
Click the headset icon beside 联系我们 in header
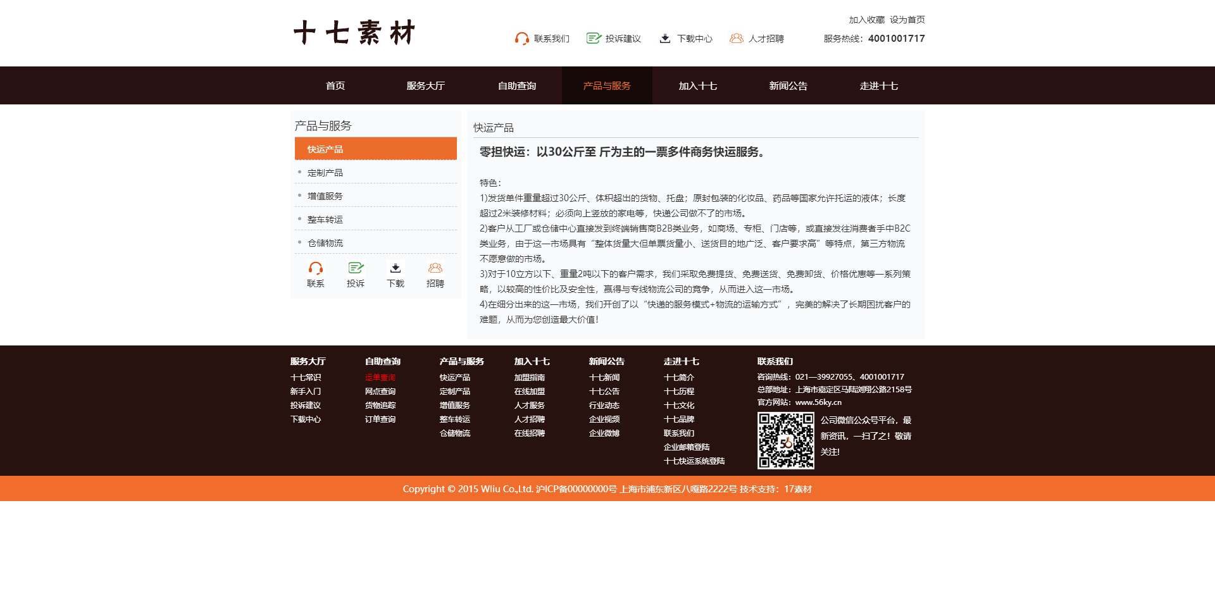(x=521, y=39)
